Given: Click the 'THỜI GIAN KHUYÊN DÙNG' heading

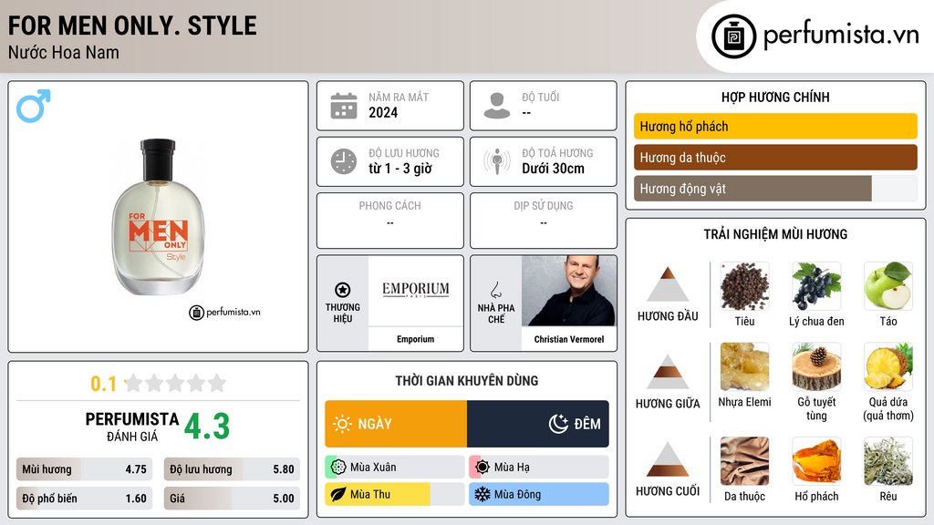Looking at the screenshot, I should click(x=466, y=381).
